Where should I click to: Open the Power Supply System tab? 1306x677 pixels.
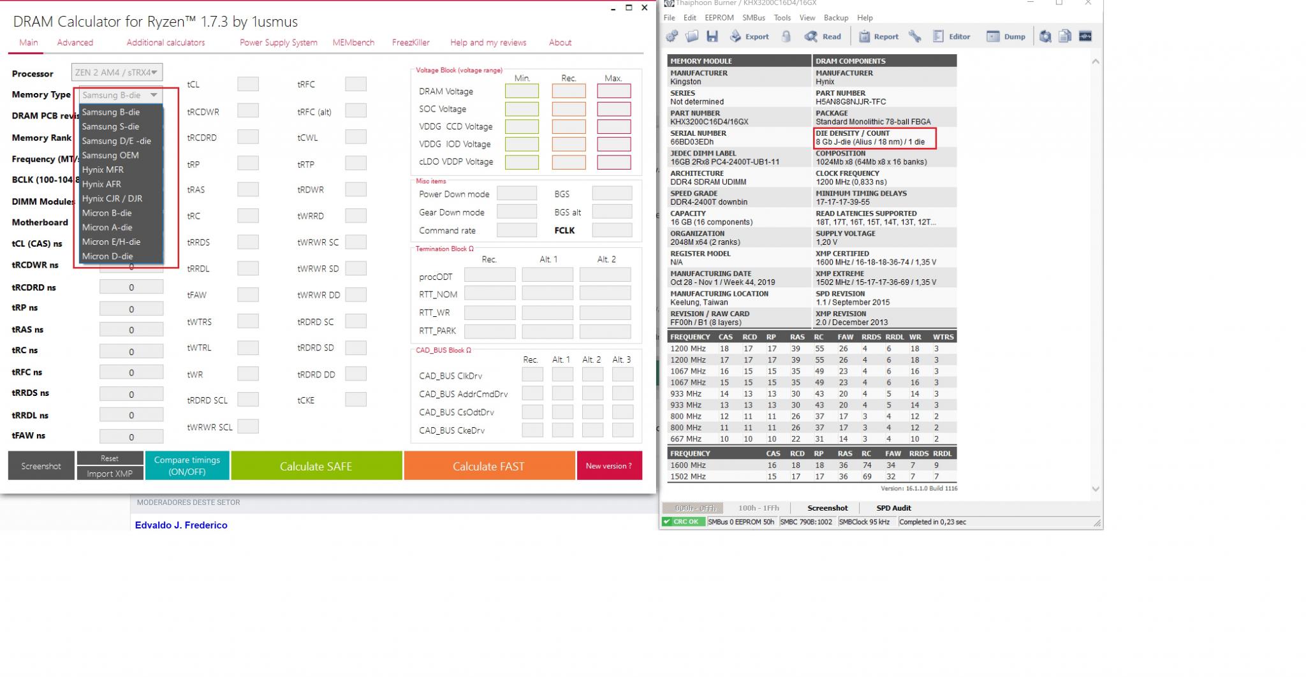(x=278, y=43)
